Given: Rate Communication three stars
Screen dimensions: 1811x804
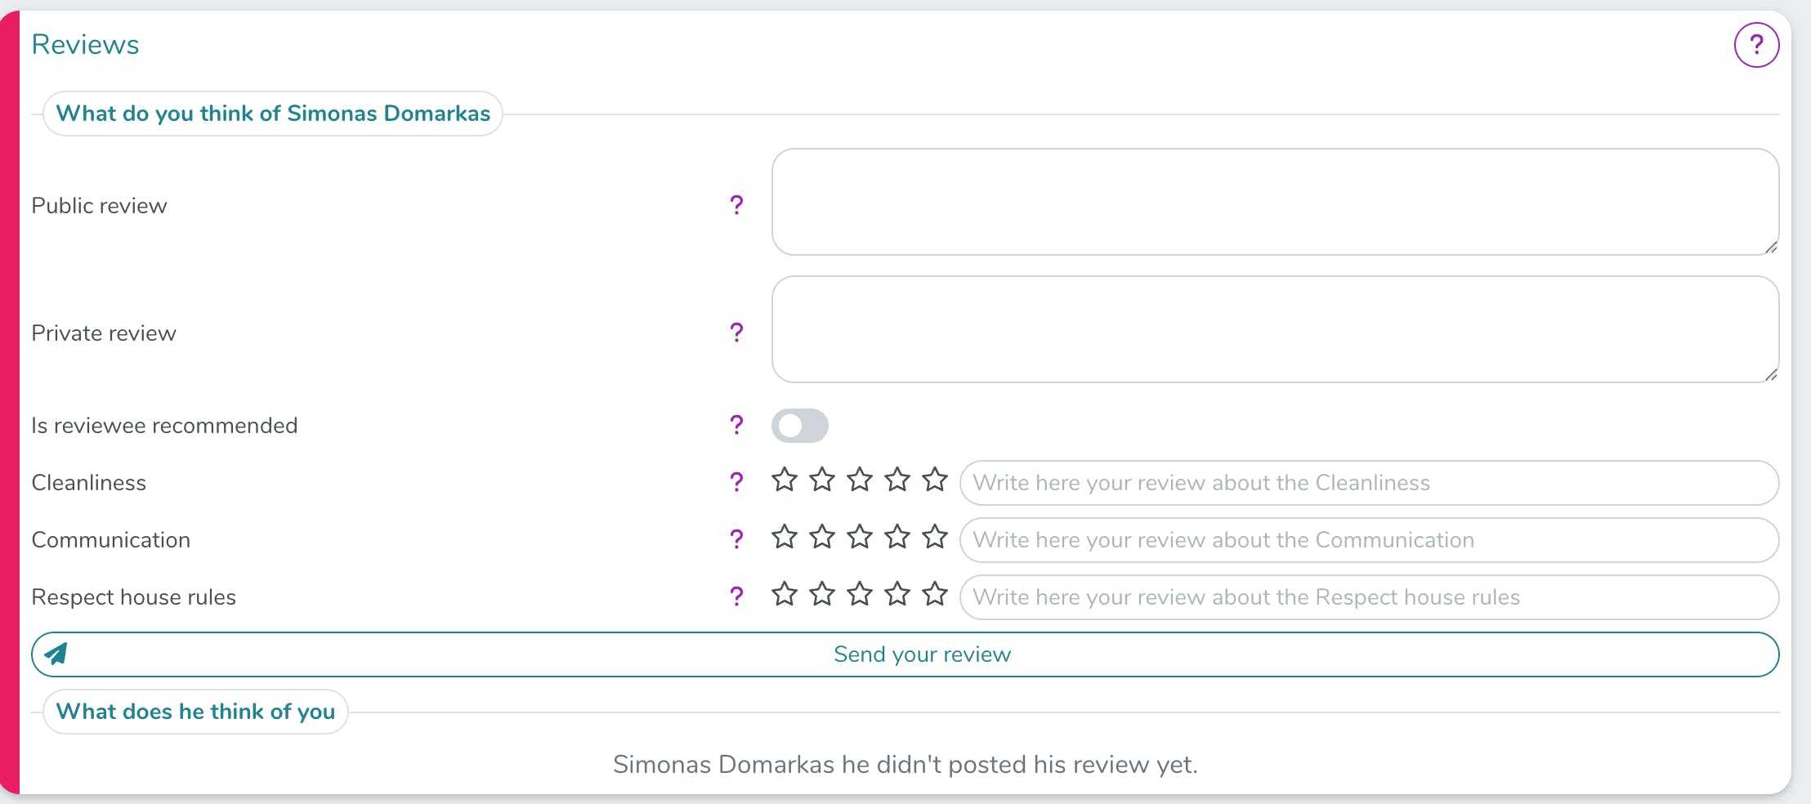Looking at the screenshot, I should point(859,537).
